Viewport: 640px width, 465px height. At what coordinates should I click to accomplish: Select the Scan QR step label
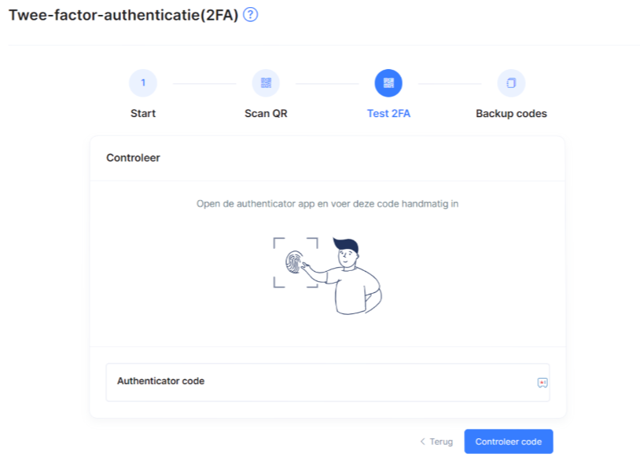coord(266,113)
